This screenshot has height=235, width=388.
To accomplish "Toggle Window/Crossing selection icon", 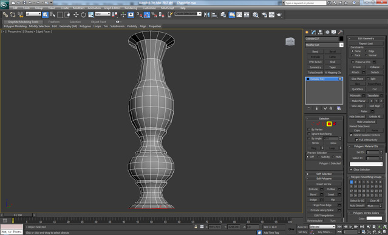I will coord(67,15).
